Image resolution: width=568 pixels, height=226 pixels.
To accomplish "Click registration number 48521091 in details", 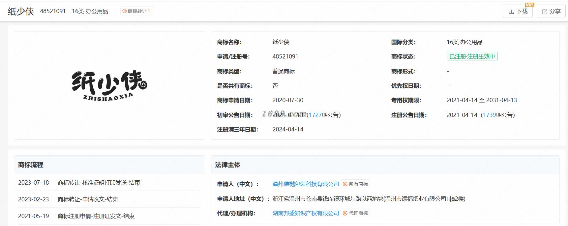I will coord(285,56).
